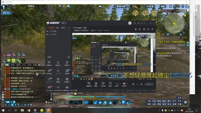Expand the toolbox more options circle
Screen dimensions: 201x113
tap(69, 57)
